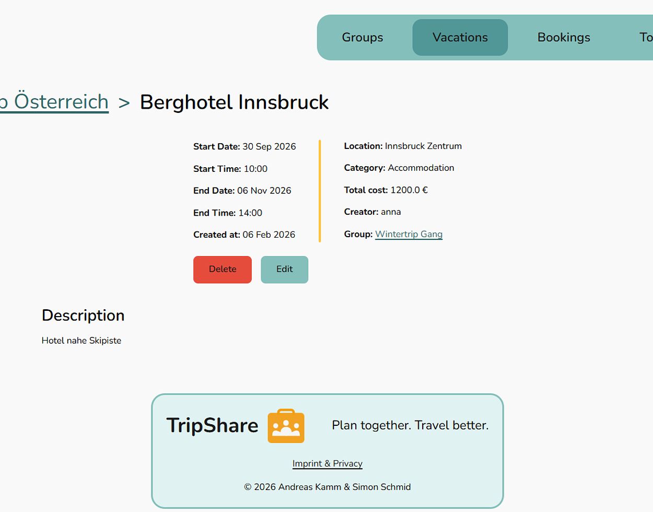The height and width of the screenshot is (512, 653).
Task: Click the Edit button
Action: point(284,270)
